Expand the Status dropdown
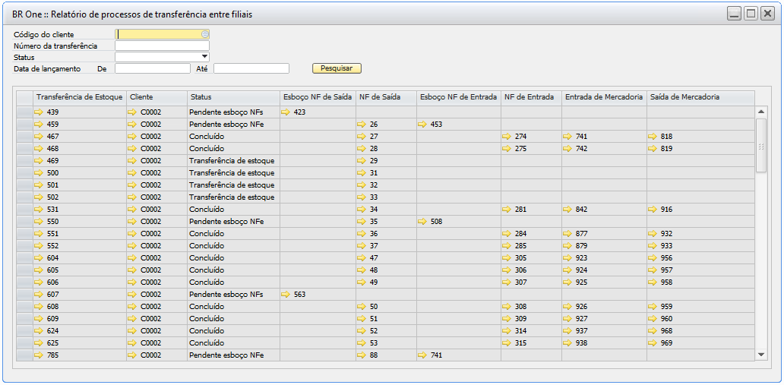The image size is (784, 385). coord(204,57)
